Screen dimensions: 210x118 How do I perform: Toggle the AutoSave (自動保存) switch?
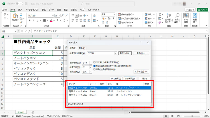pyautogui.click(x=19, y=4)
